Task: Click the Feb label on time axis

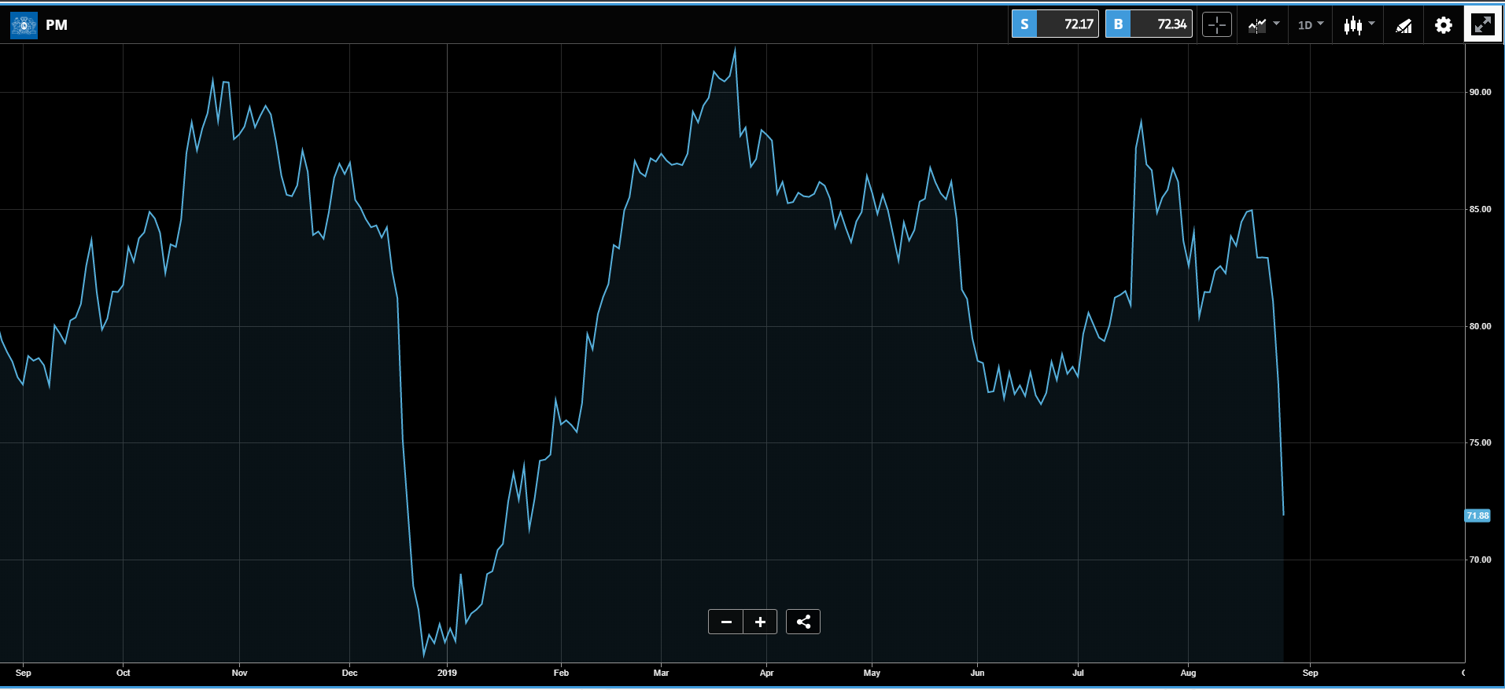Action: click(561, 673)
